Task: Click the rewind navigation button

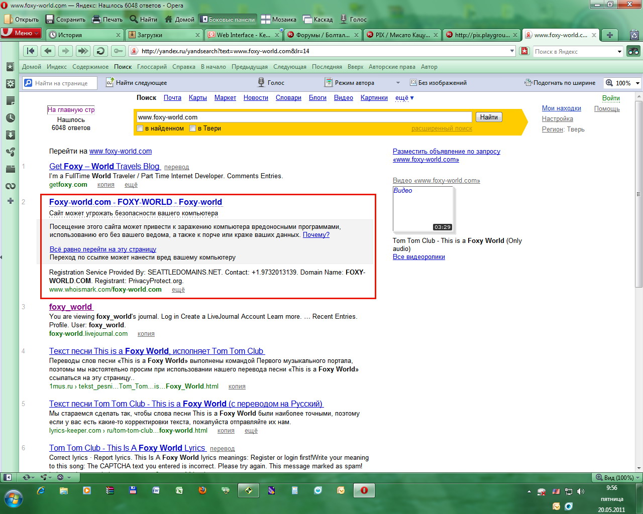Action: [x=31, y=51]
